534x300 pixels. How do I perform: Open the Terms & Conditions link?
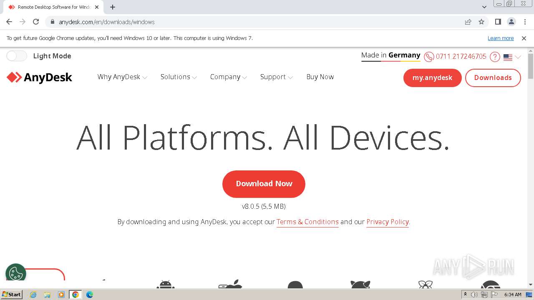pyautogui.click(x=307, y=222)
